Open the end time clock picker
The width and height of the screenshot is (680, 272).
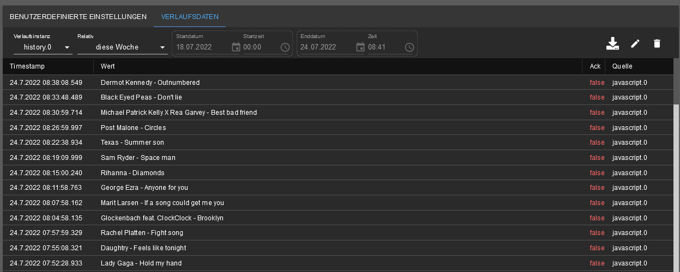click(410, 47)
